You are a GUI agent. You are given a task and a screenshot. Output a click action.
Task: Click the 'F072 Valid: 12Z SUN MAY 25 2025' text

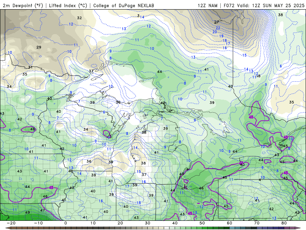[x=264, y=5]
